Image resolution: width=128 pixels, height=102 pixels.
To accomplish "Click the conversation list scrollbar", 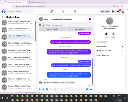I will [x=35, y=31].
